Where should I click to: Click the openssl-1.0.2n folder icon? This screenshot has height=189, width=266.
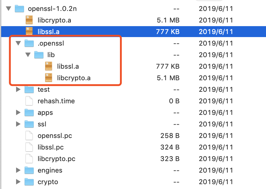click(x=19, y=9)
